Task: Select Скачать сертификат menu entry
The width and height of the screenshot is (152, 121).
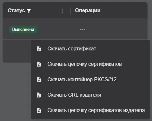Action: point(90,49)
